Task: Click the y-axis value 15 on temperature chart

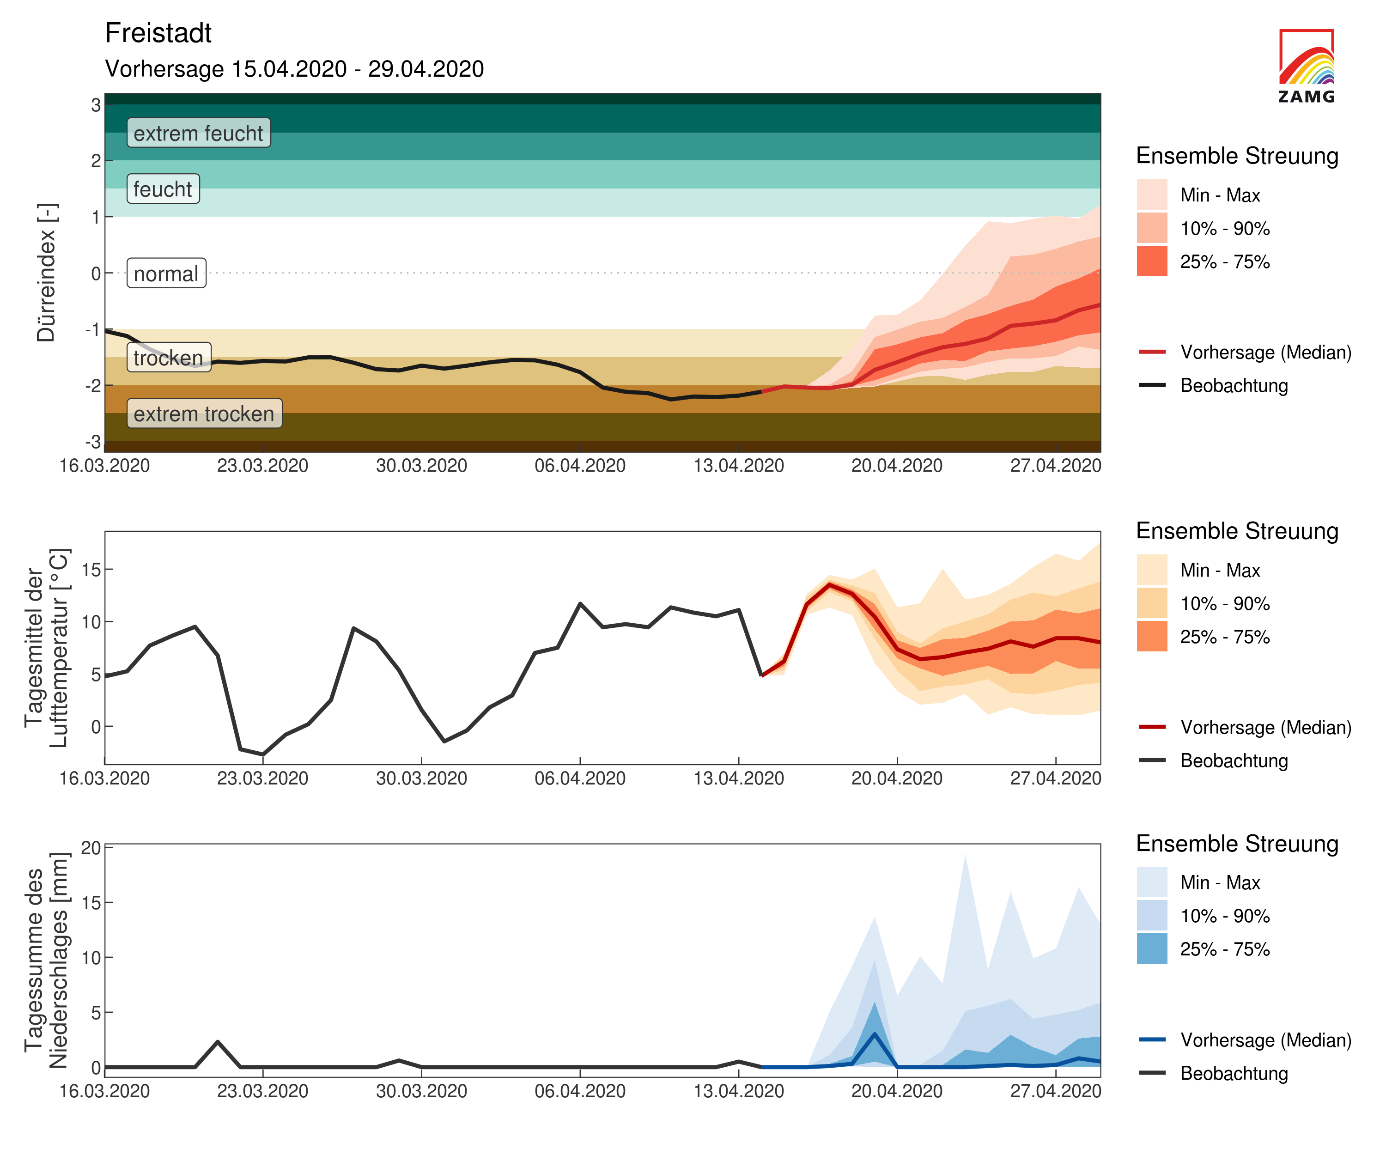Action: coord(92,570)
